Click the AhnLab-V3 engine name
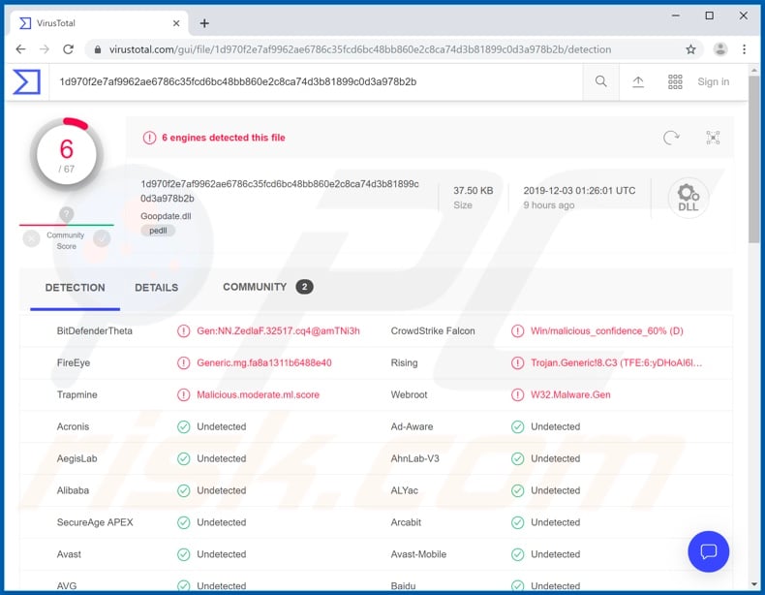This screenshot has width=765, height=595. coord(414,458)
